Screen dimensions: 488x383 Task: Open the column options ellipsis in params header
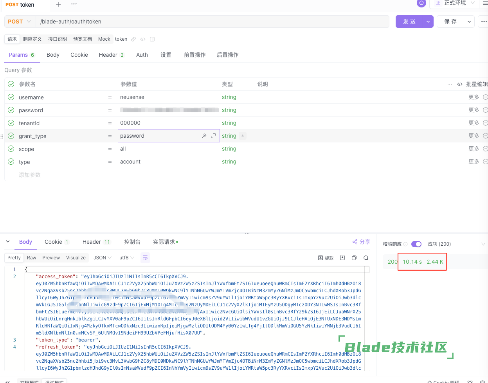point(450,84)
